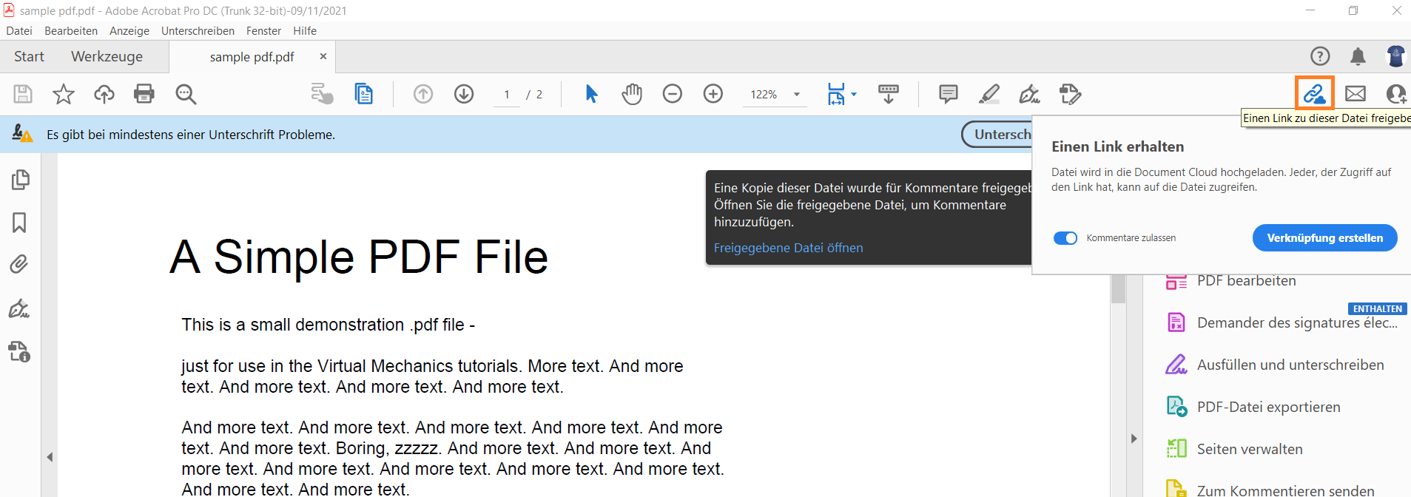The height and width of the screenshot is (497, 1411).
Task: Open the zoom level dropdown
Action: coord(797,95)
